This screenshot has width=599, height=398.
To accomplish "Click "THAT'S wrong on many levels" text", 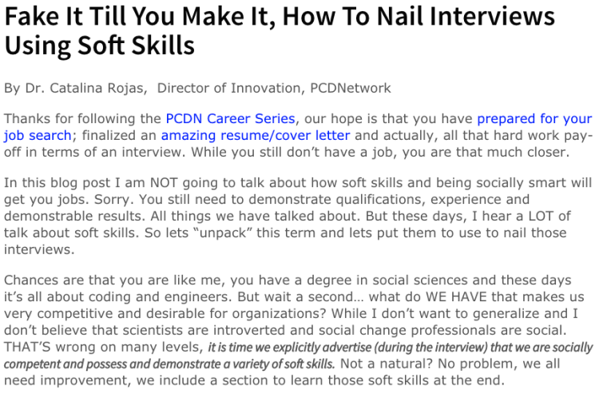I will [101, 348].
